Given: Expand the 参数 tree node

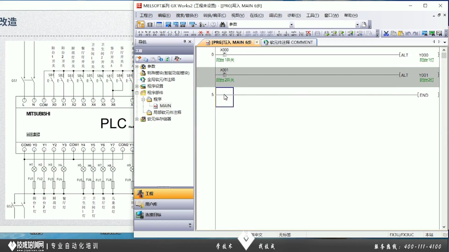Looking at the screenshot, I should pos(137,66).
